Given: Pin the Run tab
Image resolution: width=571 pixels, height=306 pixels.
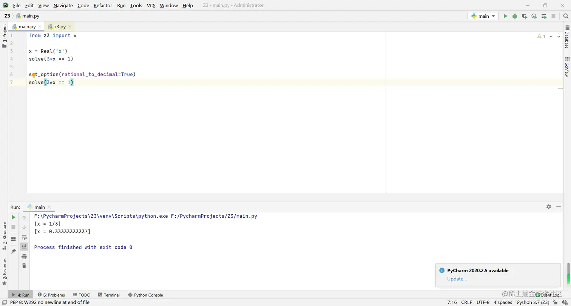Looking at the screenshot, I should 14,251.
